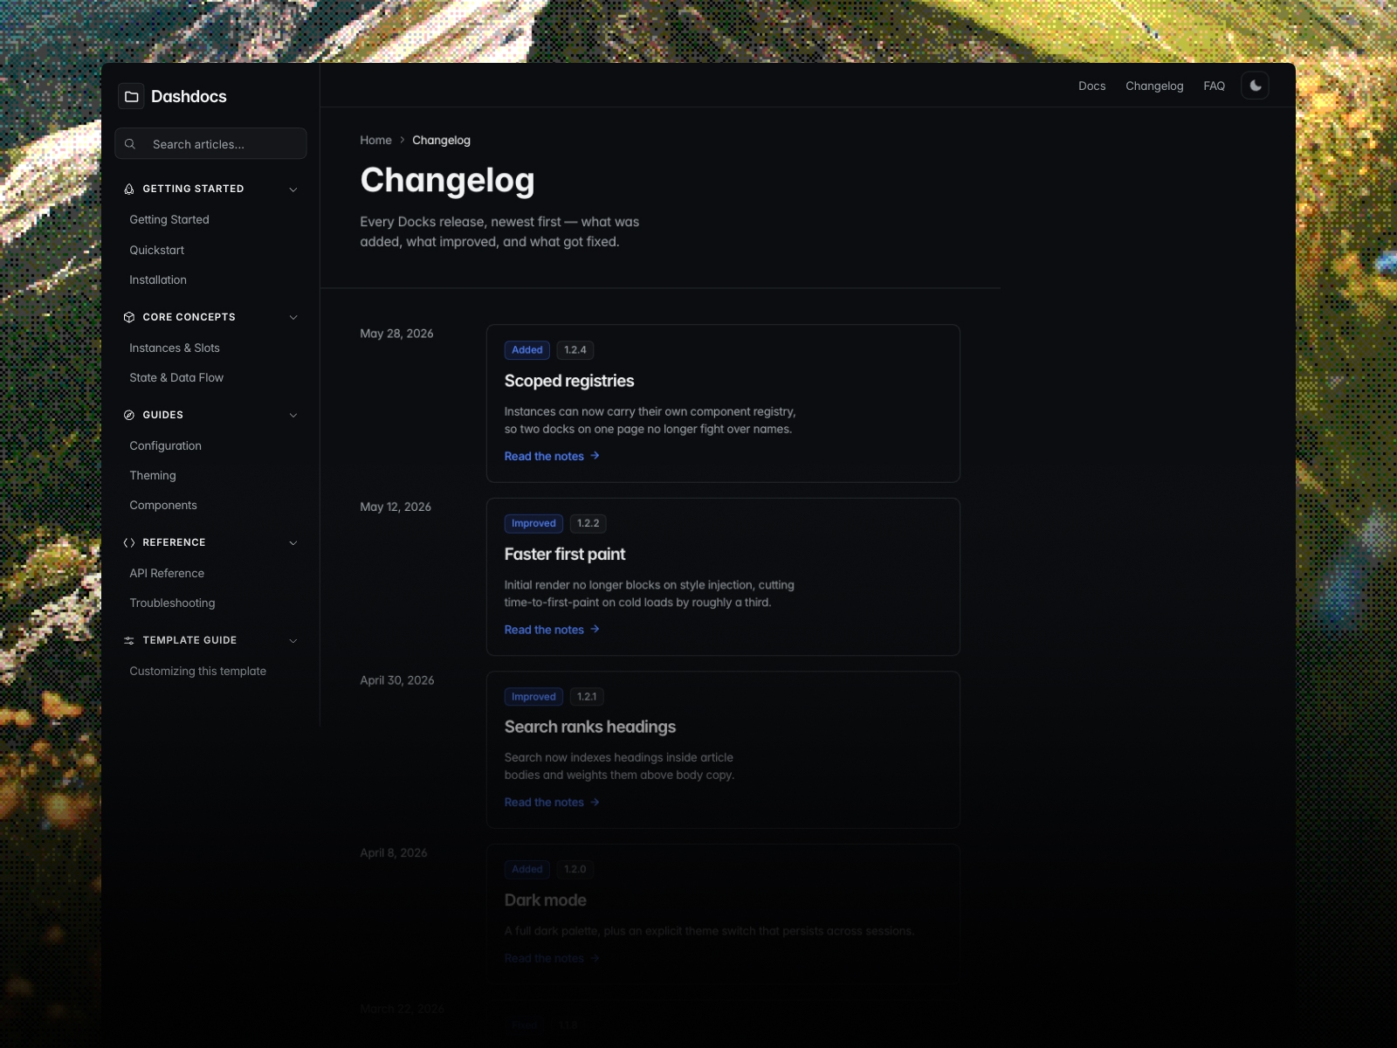This screenshot has height=1048, width=1397.
Task: Click the May 12, 2026 date
Action: (x=396, y=507)
